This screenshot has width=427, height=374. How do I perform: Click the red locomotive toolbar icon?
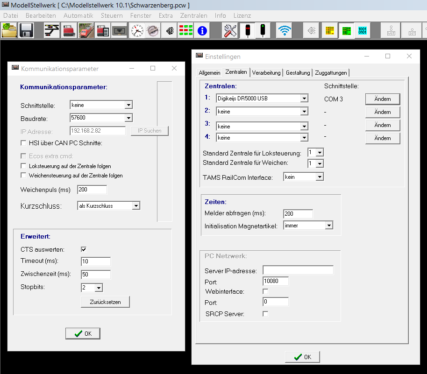pyautogui.click(x=69, y=30)
